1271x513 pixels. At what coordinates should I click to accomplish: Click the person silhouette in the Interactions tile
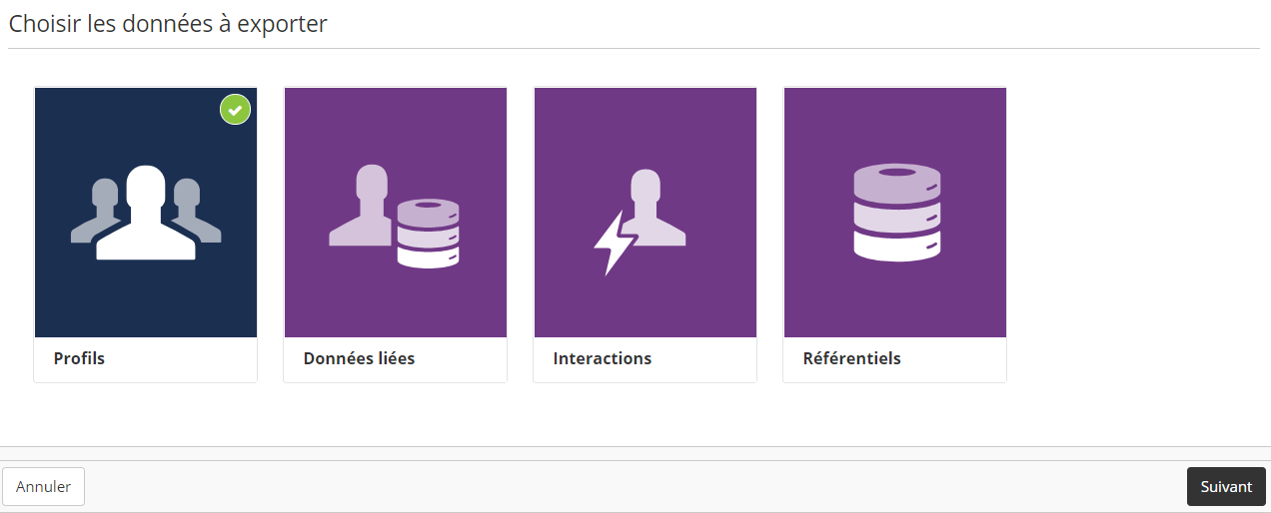654,210
